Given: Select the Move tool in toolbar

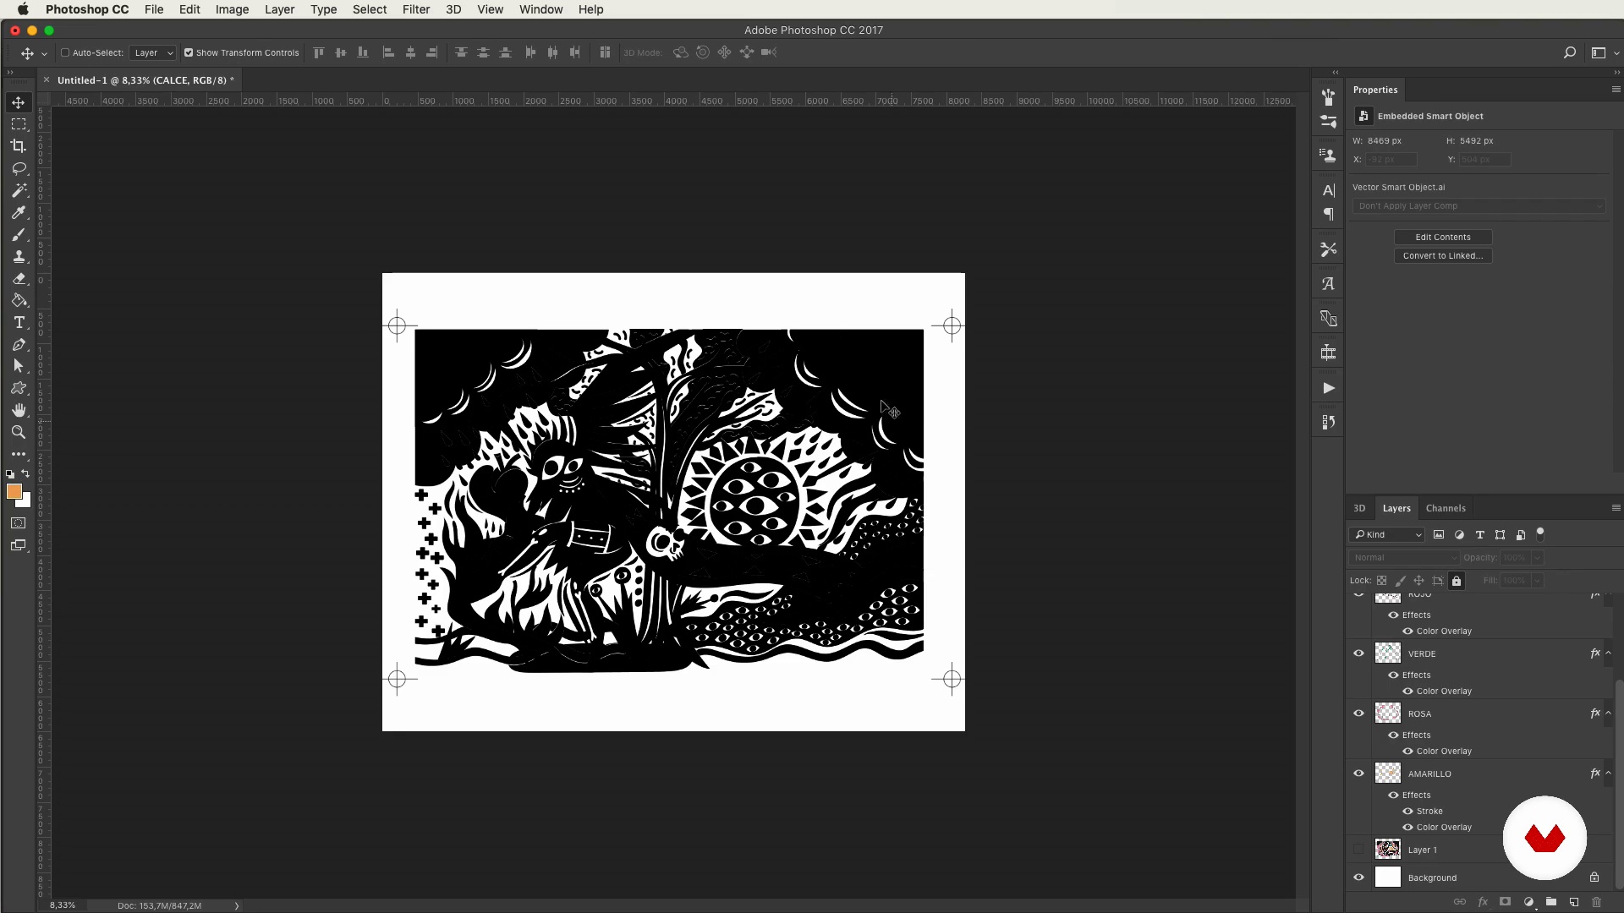Looking at the screenshot, I should pos(19,102).
